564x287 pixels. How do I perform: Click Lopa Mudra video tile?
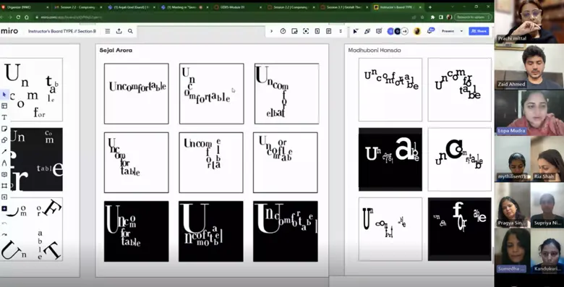[x=529, y=113]
